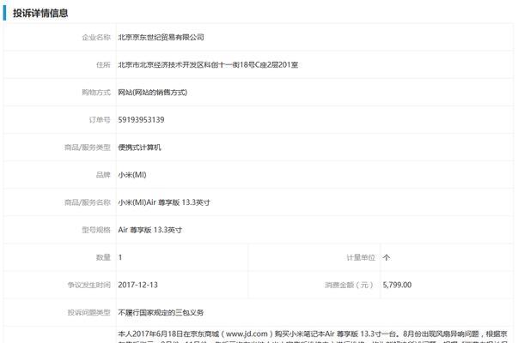This screenshot has width=518, height=343.
Task: Click the 商品/服务名称 label
Action: 88,202
